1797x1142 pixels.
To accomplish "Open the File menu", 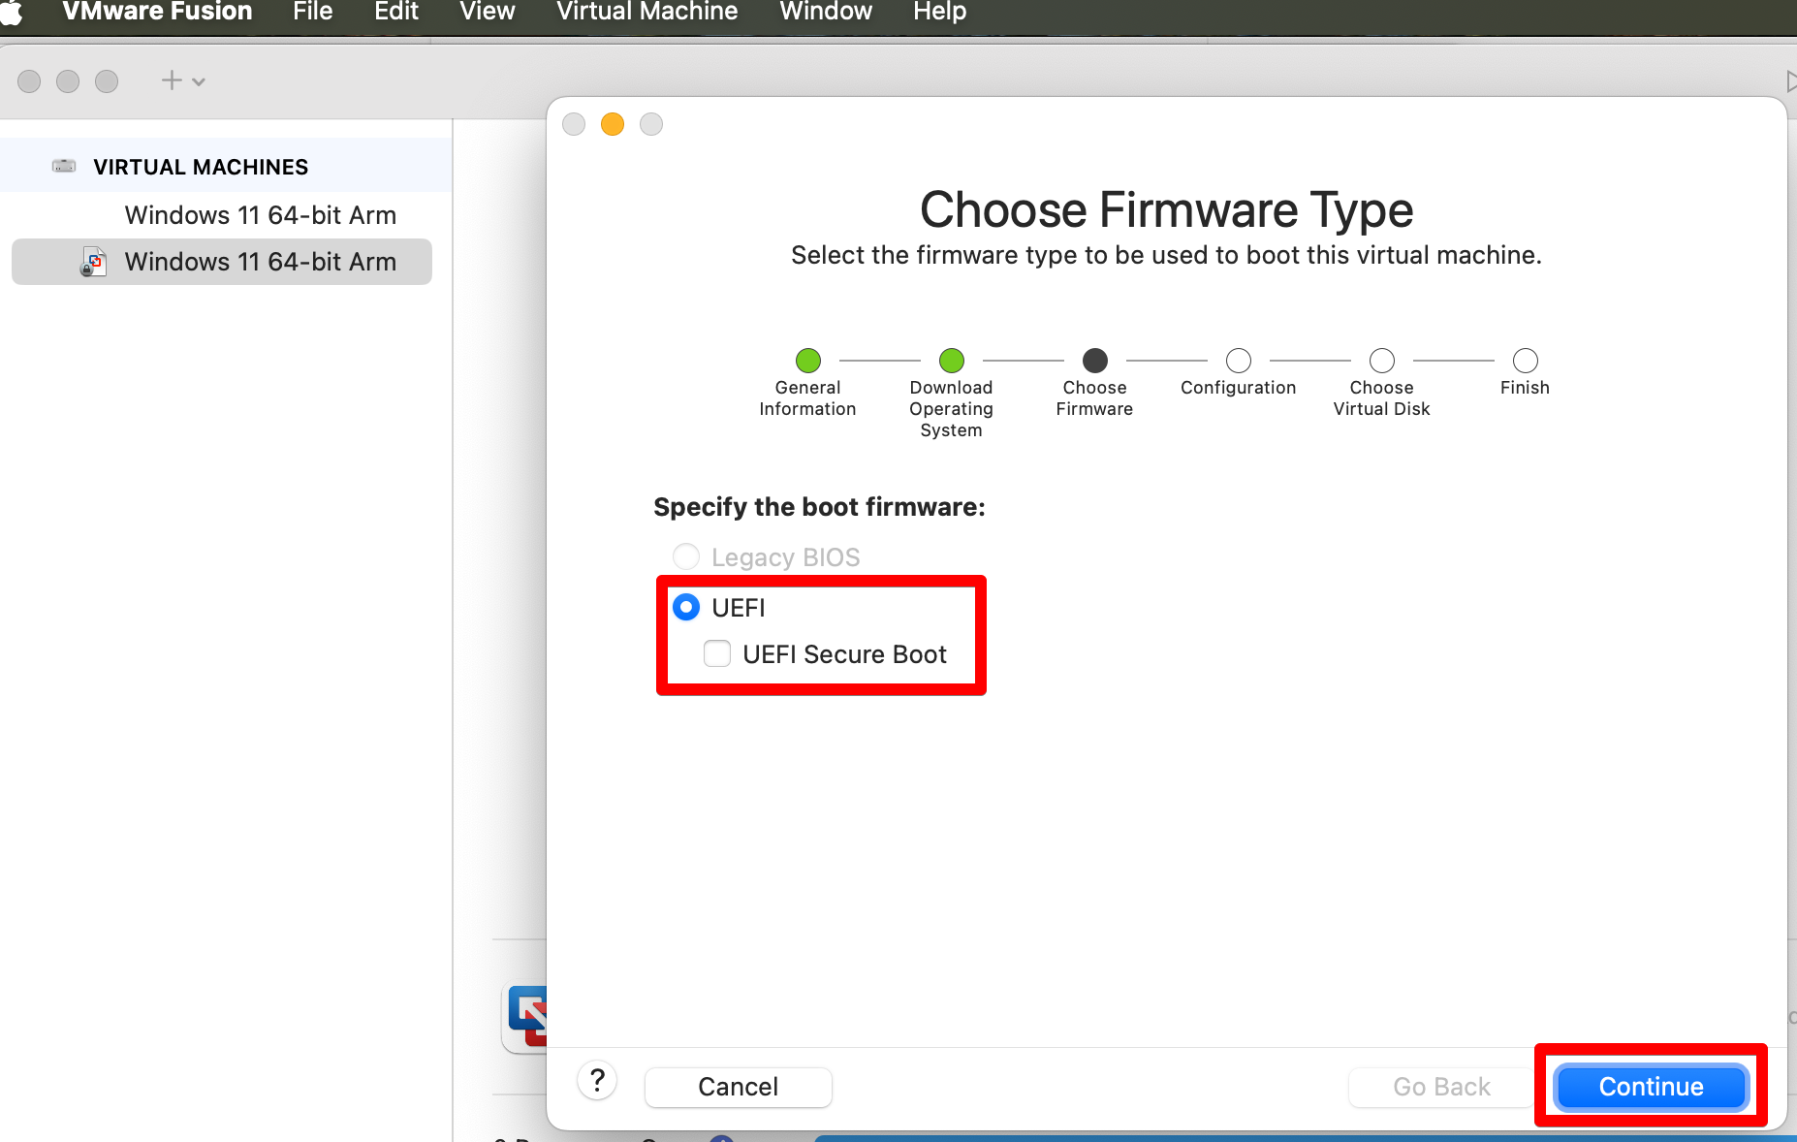I will pos(313,12).
